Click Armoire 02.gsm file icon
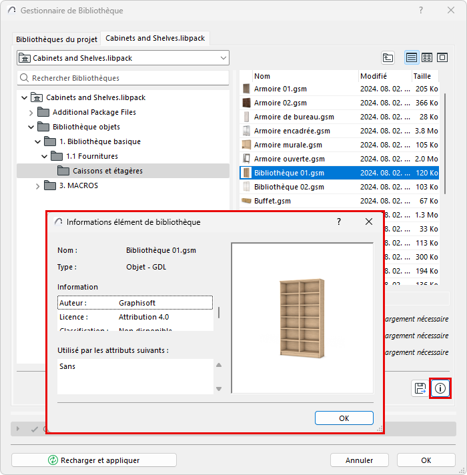 click(x=246, y=103)
